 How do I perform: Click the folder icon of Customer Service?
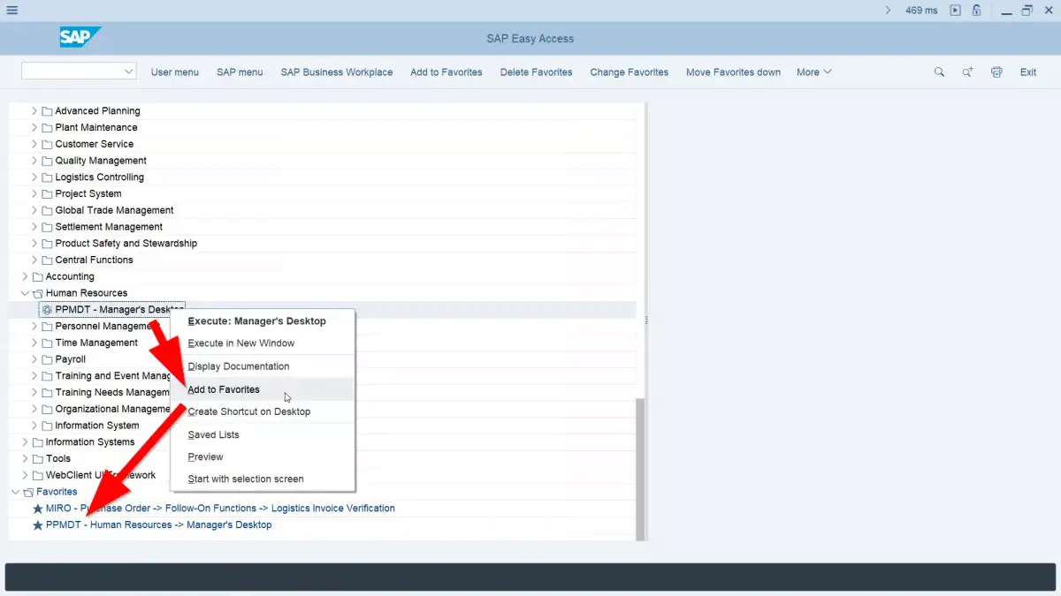click(47, 145)
